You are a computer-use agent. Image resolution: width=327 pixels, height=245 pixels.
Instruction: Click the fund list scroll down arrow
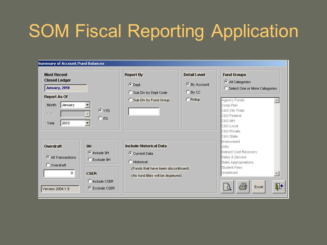(x=277, y=173)
